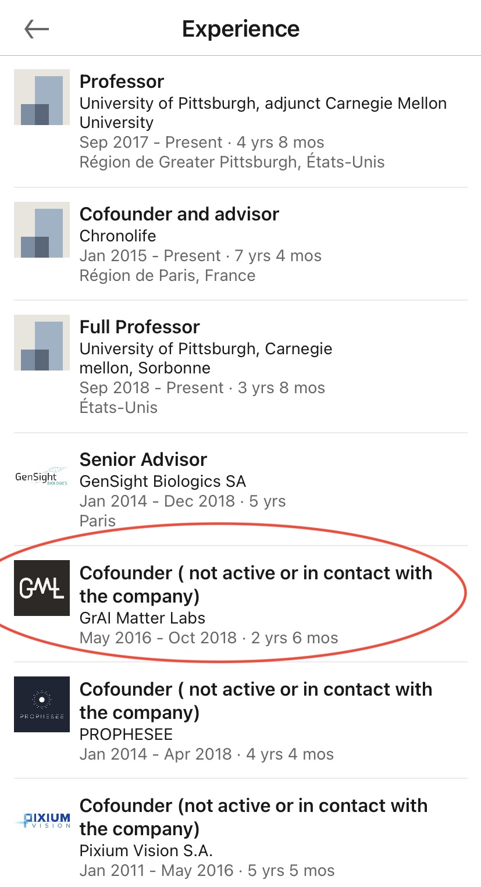481x887 pixels.
Task: Tap the GrAI Matter Labs company name
Action: [x=142, y=618]
